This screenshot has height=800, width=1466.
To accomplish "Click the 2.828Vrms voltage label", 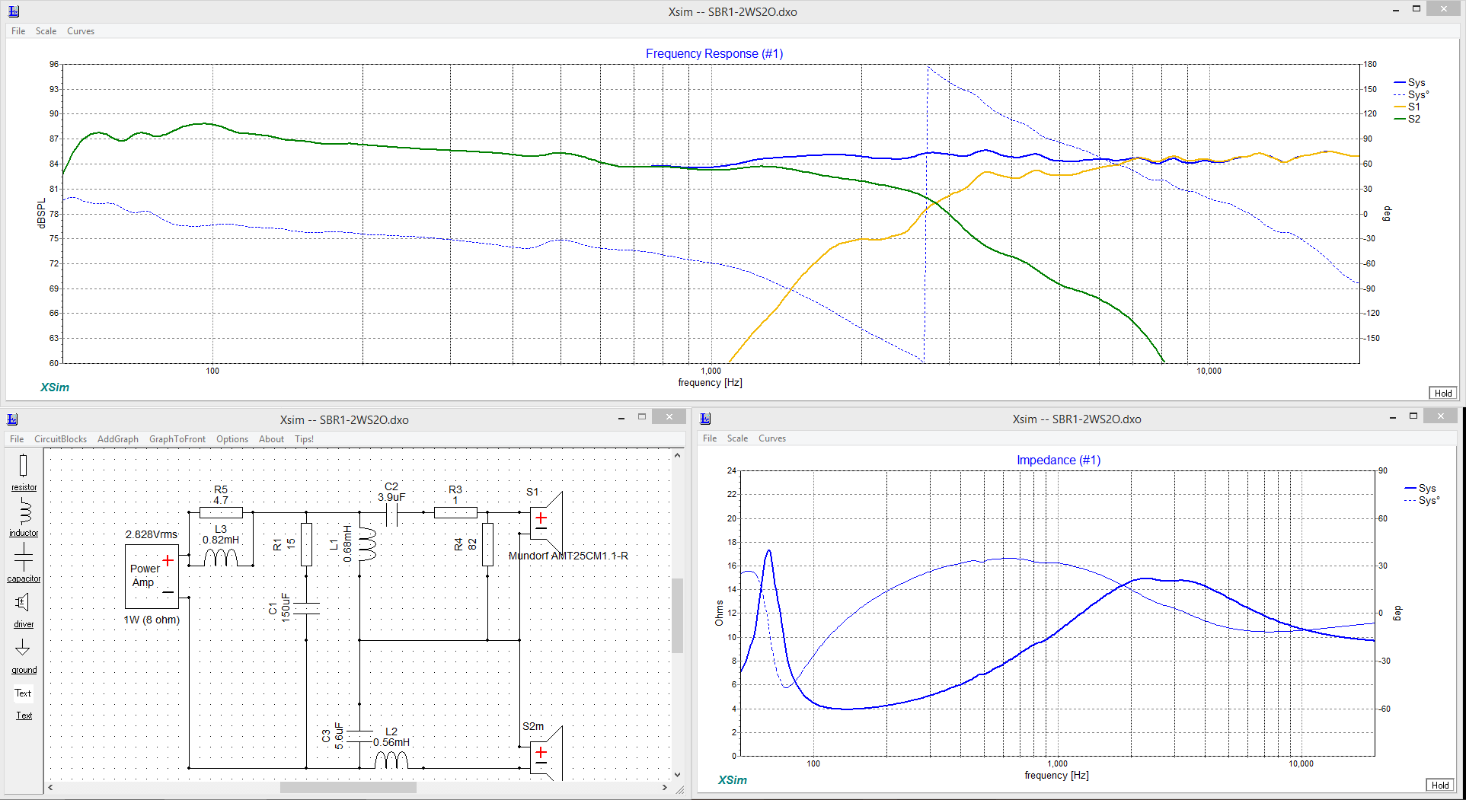I will tap(152, 534).
